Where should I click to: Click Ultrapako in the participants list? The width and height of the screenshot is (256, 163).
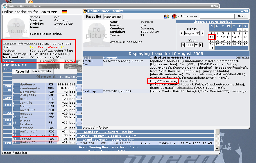pyautogui.click(x=184, y=88)
